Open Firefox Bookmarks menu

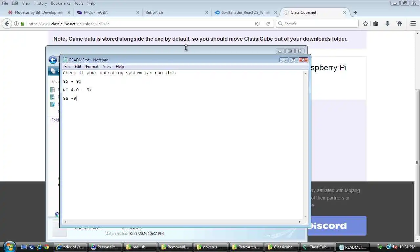click(x=60, y=3)
